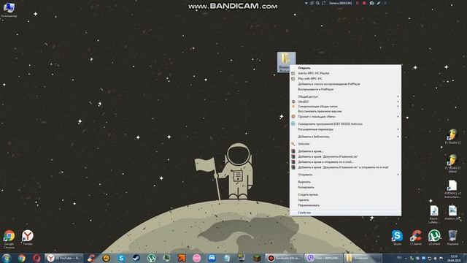
Task: Stop recording with red Bandicam button
Action: [x=364, y=3]
